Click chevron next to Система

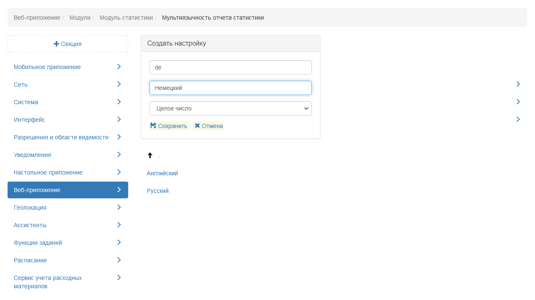click(119, 102)
